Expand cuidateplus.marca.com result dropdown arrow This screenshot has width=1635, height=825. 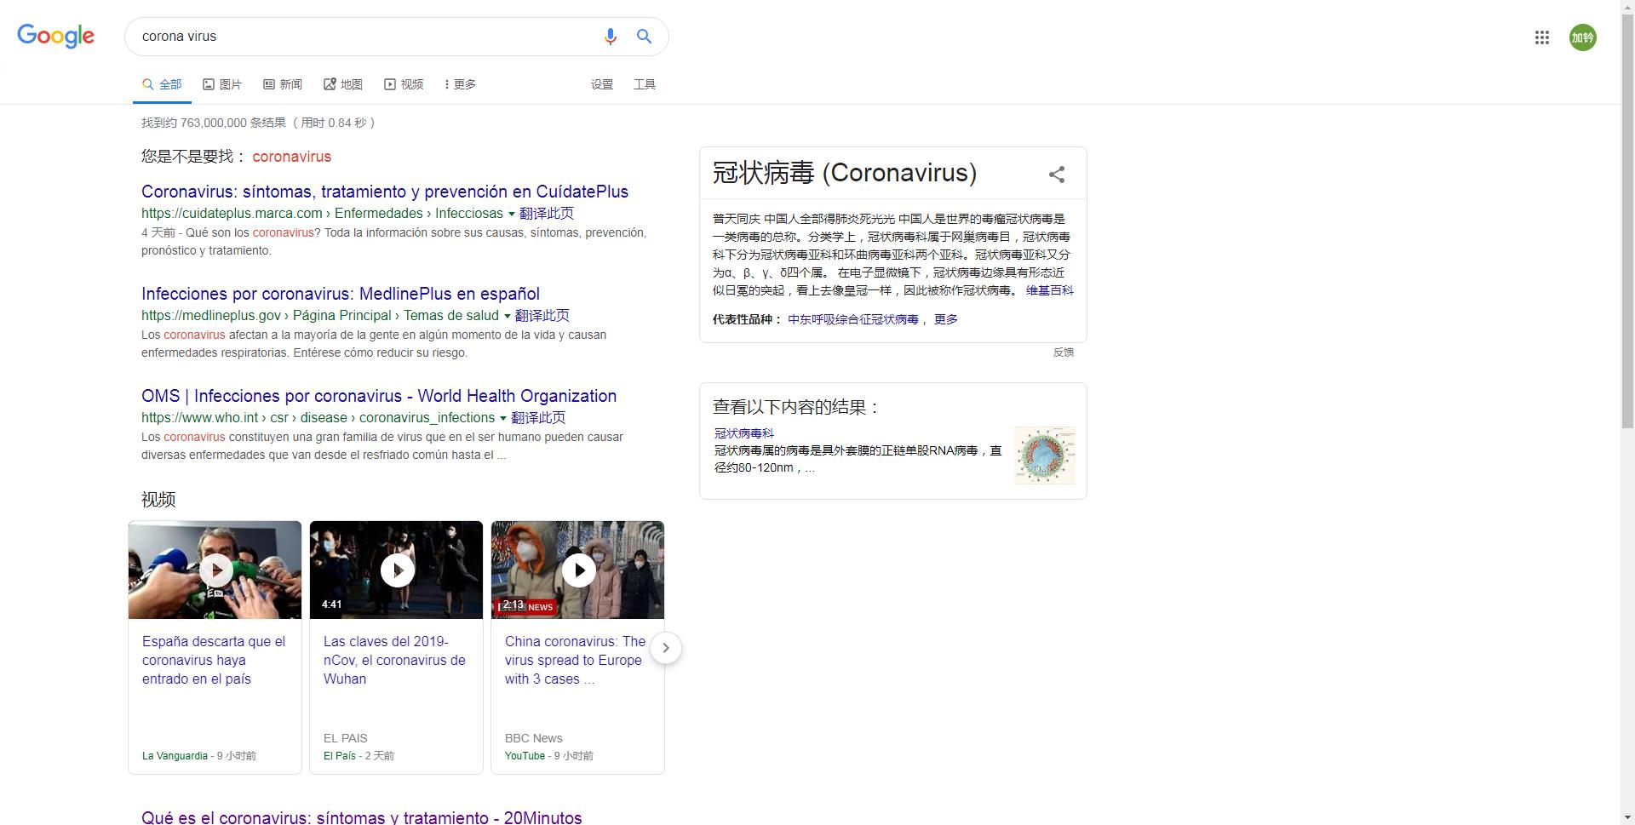point(512,214)
